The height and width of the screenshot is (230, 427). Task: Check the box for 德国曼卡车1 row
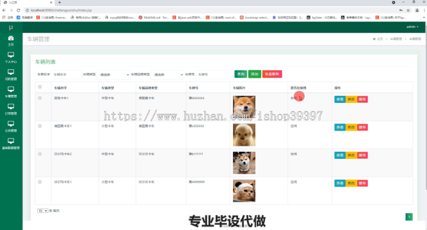tap(40, 126)
